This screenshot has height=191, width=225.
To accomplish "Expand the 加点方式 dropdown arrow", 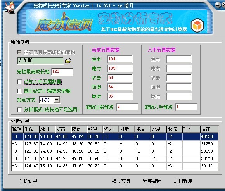I will 57,100.
